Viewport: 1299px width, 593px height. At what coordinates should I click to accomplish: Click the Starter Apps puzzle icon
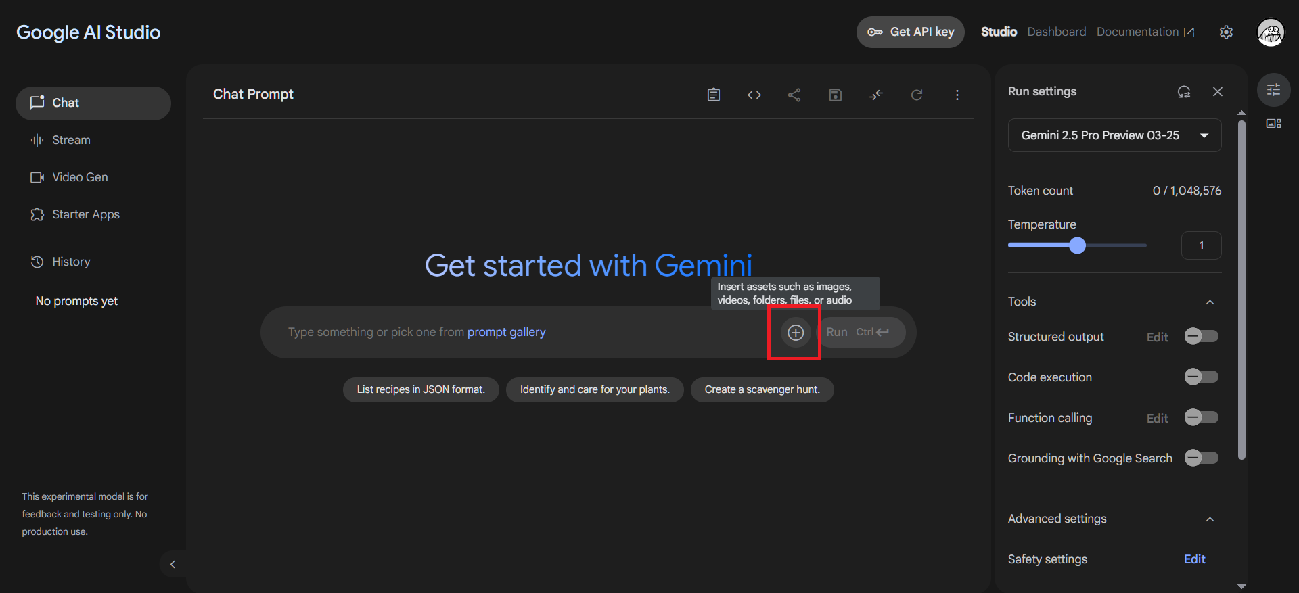37,214
